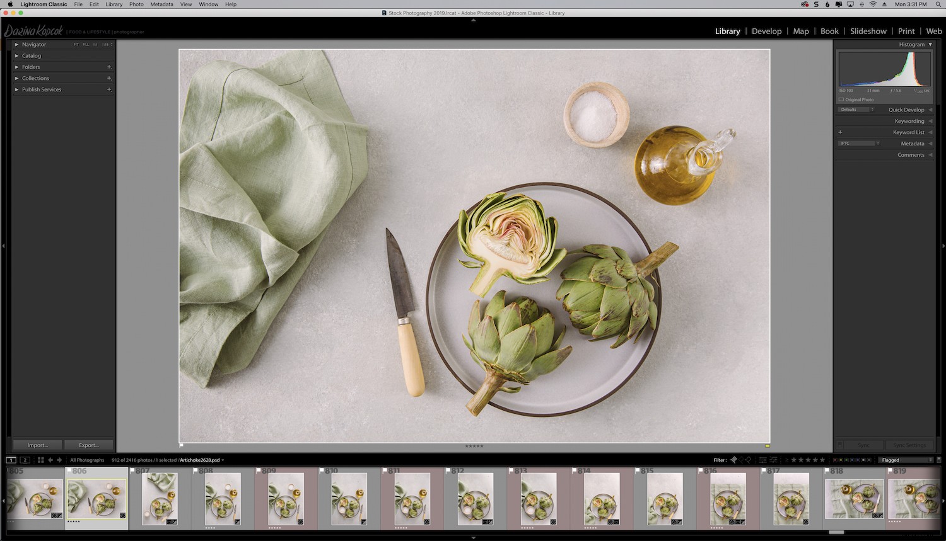The height and width of the screenshot is (541, 946).
Task: Click the green color label swatch filter
Action: click(x=846, y=460)
